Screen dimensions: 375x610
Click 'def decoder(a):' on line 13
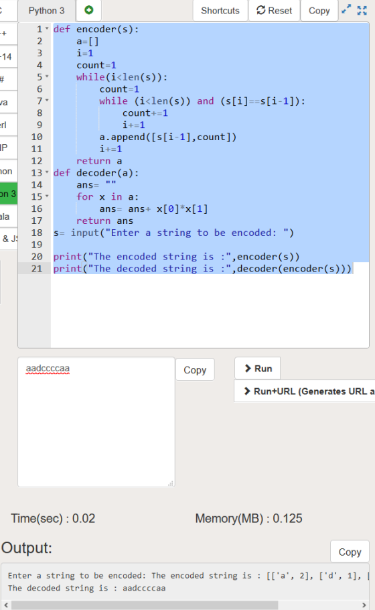96,173
